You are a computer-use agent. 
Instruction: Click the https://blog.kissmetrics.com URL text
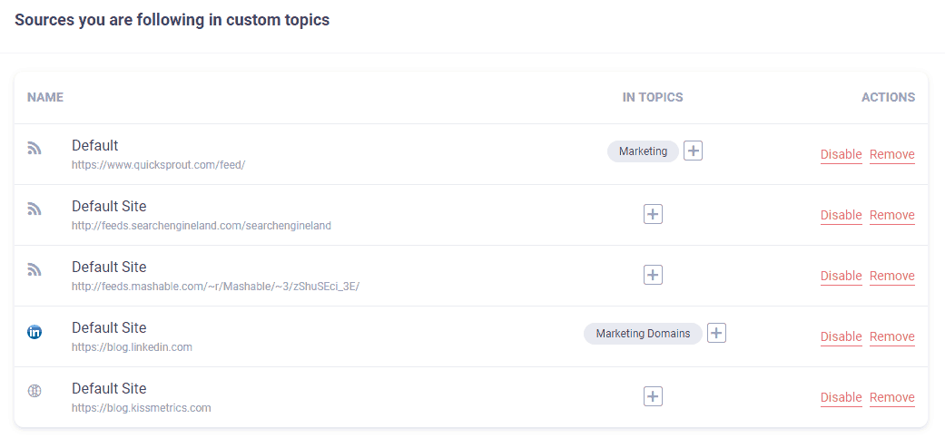141,408
